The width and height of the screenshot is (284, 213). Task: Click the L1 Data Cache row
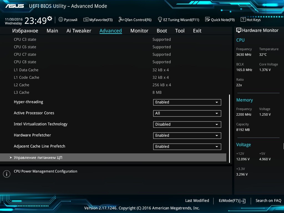click(x=92, y=70)
